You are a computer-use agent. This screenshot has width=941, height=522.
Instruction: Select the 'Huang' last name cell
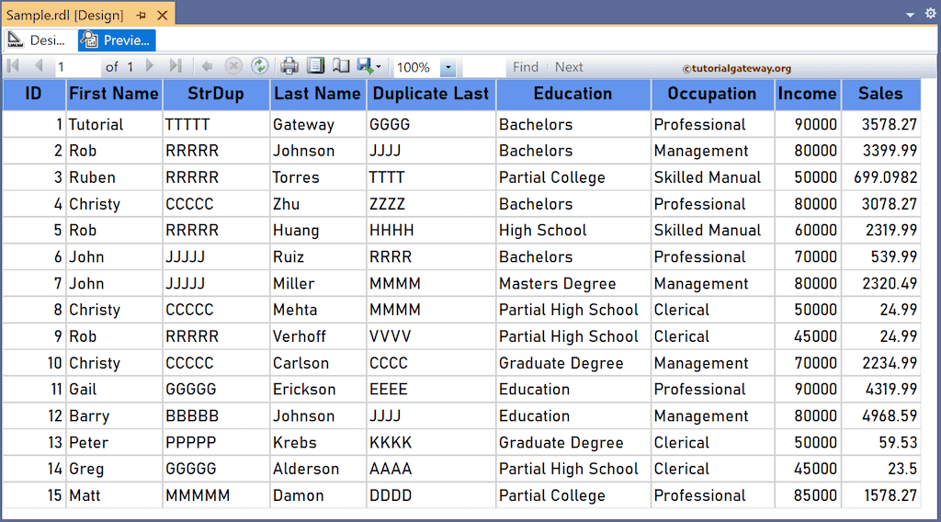click(317, 231)
